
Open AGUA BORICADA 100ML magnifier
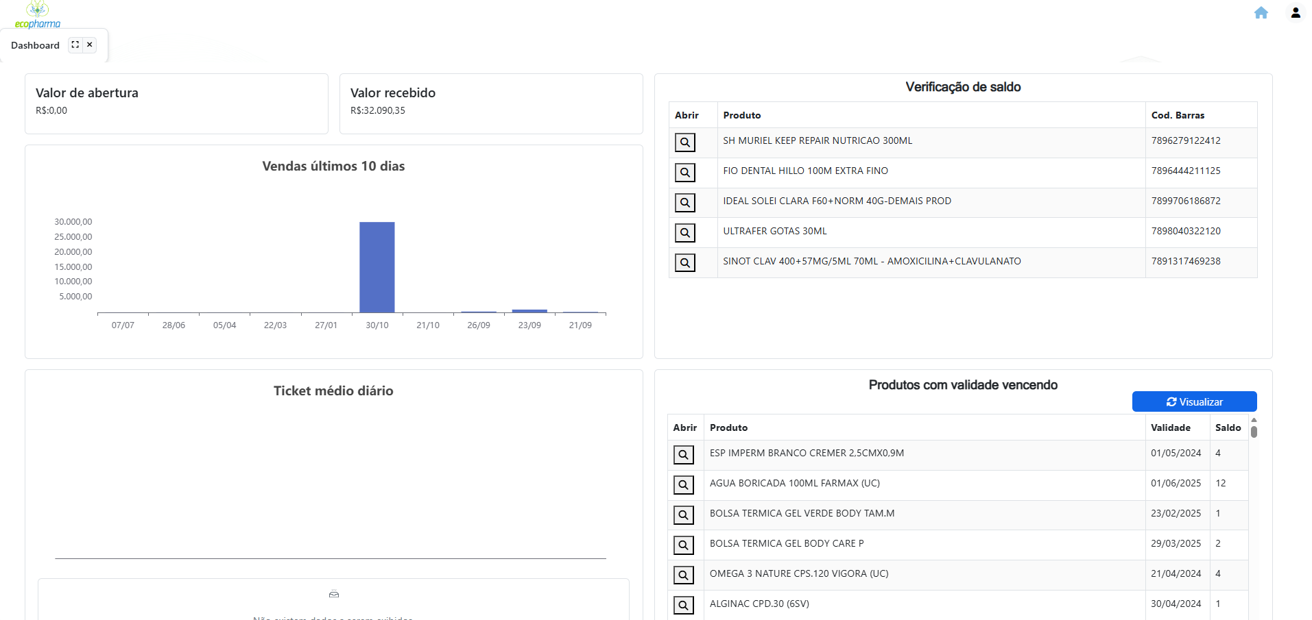tap(683, 485)
